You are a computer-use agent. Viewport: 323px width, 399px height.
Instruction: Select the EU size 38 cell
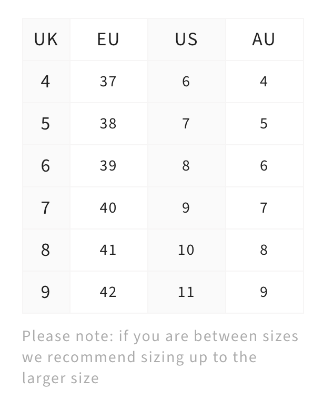coord(108,124)
